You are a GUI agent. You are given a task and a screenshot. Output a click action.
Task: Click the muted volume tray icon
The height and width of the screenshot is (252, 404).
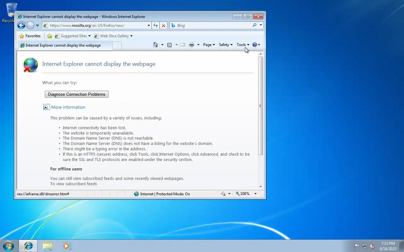(372, 246)
